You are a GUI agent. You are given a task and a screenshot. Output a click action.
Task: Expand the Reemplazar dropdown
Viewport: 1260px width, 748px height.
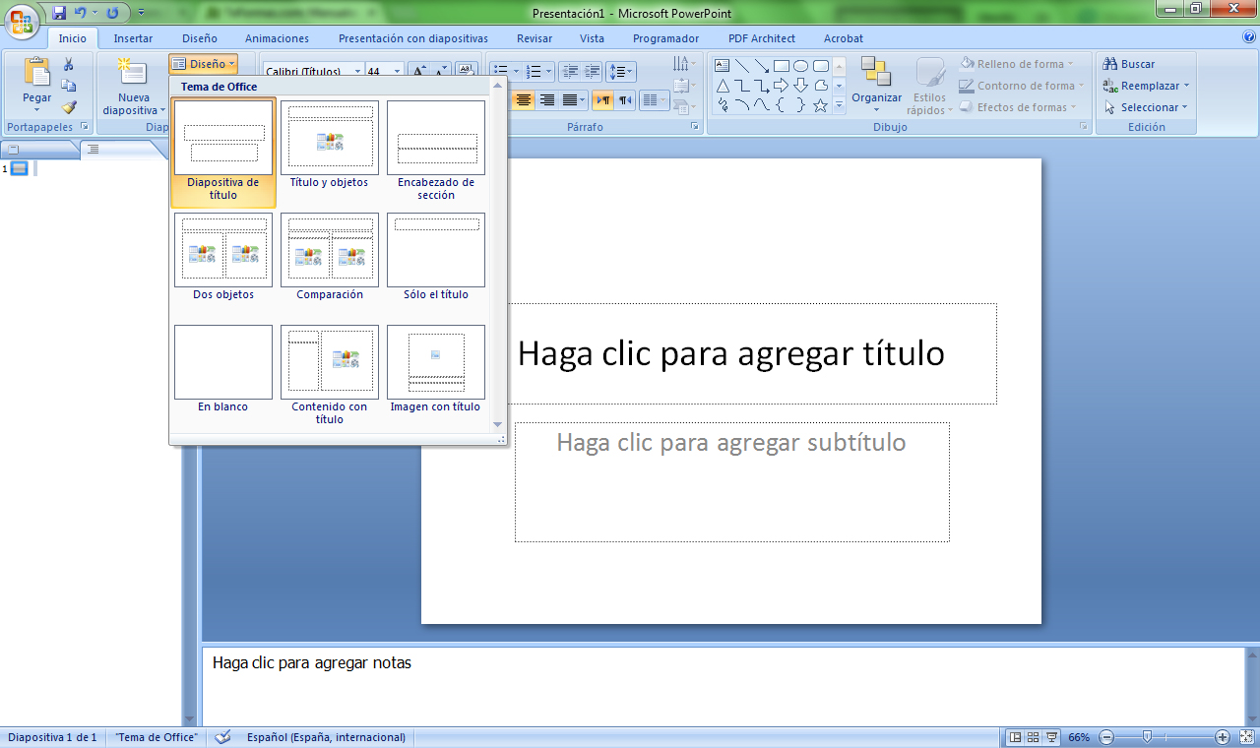point(1186,86)
